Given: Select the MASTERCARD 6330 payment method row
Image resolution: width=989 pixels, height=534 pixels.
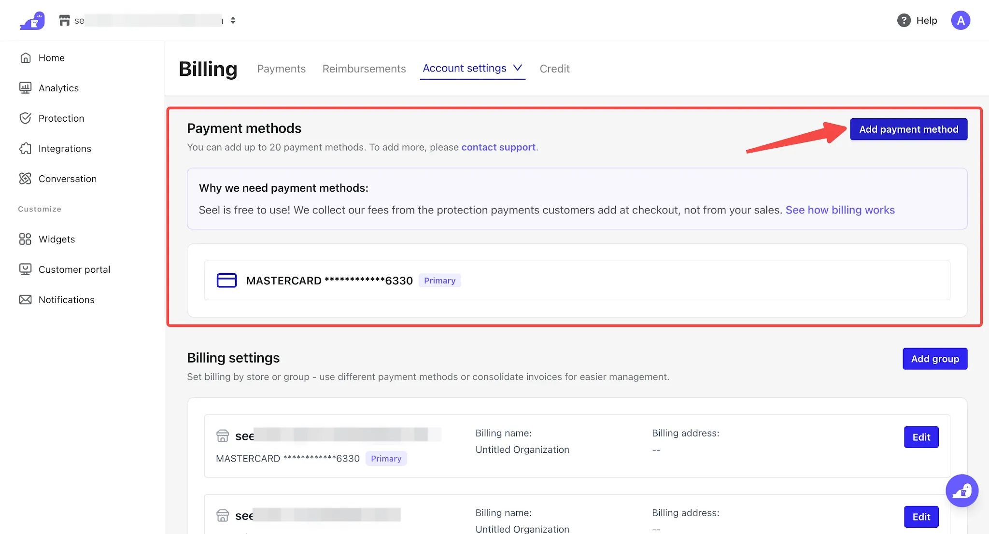Looking at the screenshot, I should point(577,281).
